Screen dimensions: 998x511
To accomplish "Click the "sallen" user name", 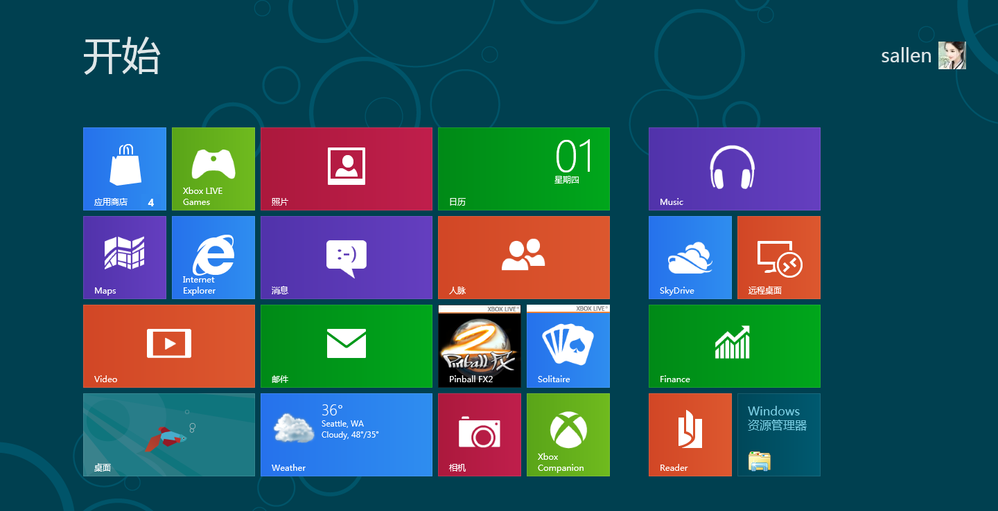I will pos(907,56).
